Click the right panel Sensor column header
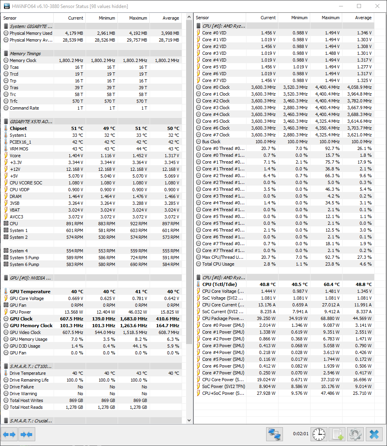Screen dimensions: 387x446 click(x=220, y=18)
